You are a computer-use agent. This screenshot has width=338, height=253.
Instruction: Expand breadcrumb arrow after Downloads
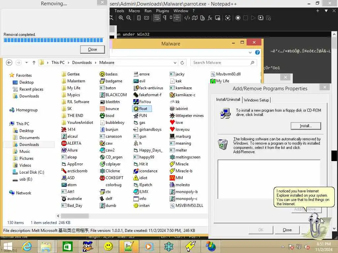point(95,63)
